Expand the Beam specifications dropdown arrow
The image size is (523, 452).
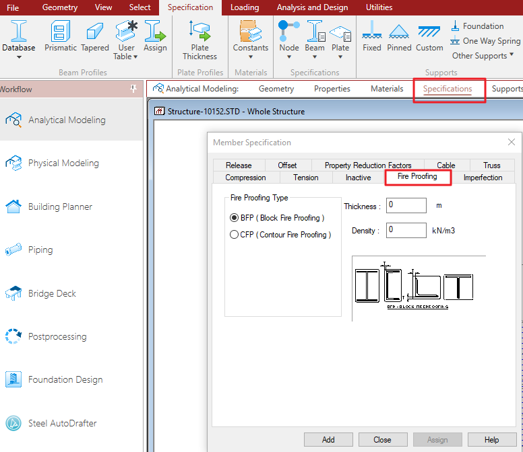click(x=315, y=57)
